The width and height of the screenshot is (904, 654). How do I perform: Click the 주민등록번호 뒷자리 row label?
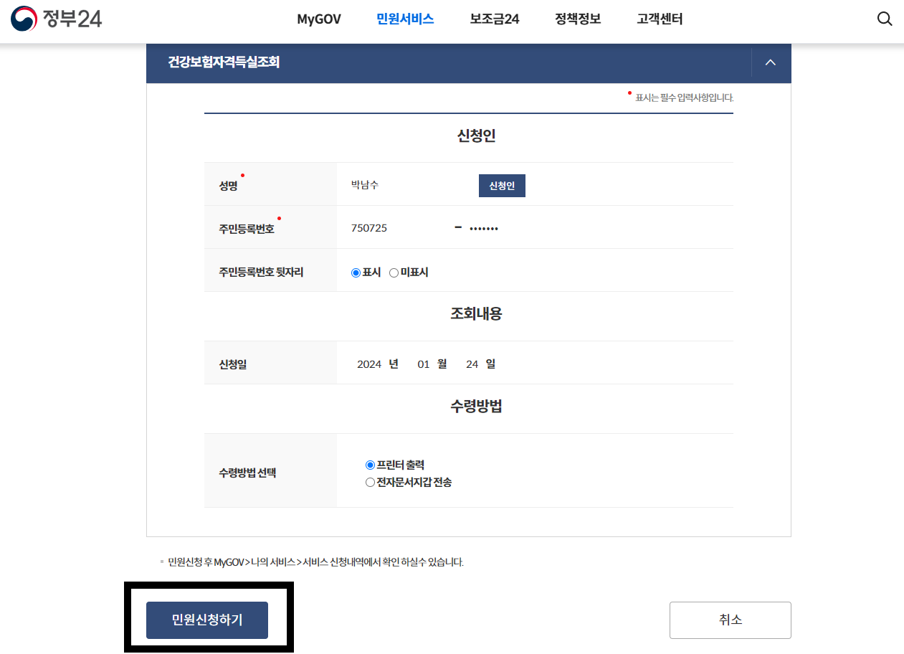tap(261, 272)
